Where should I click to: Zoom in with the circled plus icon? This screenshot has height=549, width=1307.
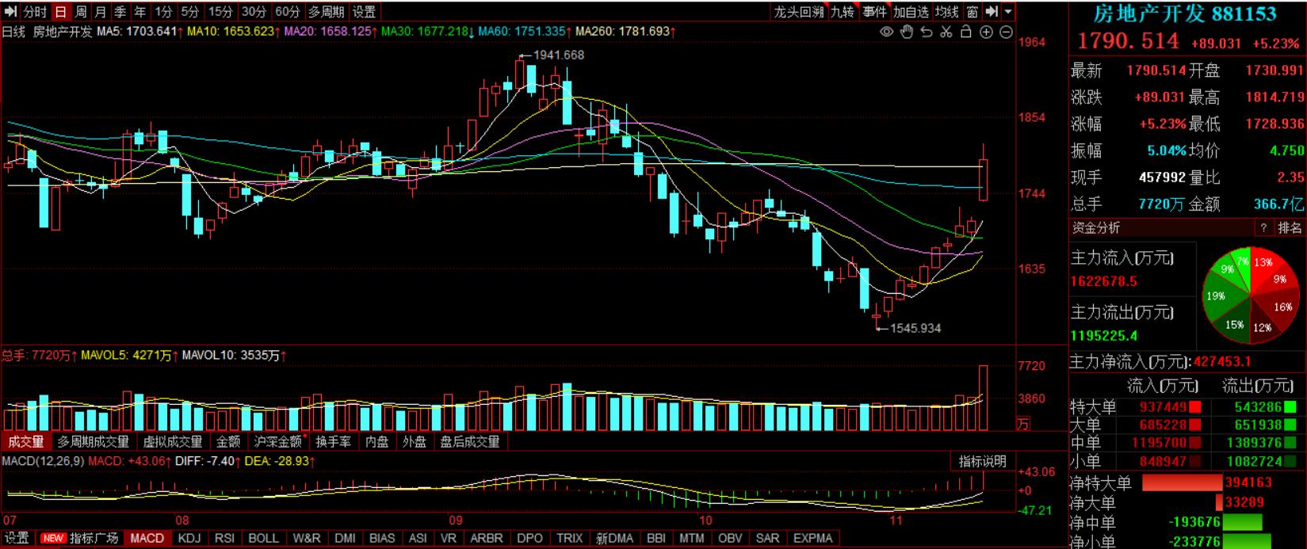986,32
